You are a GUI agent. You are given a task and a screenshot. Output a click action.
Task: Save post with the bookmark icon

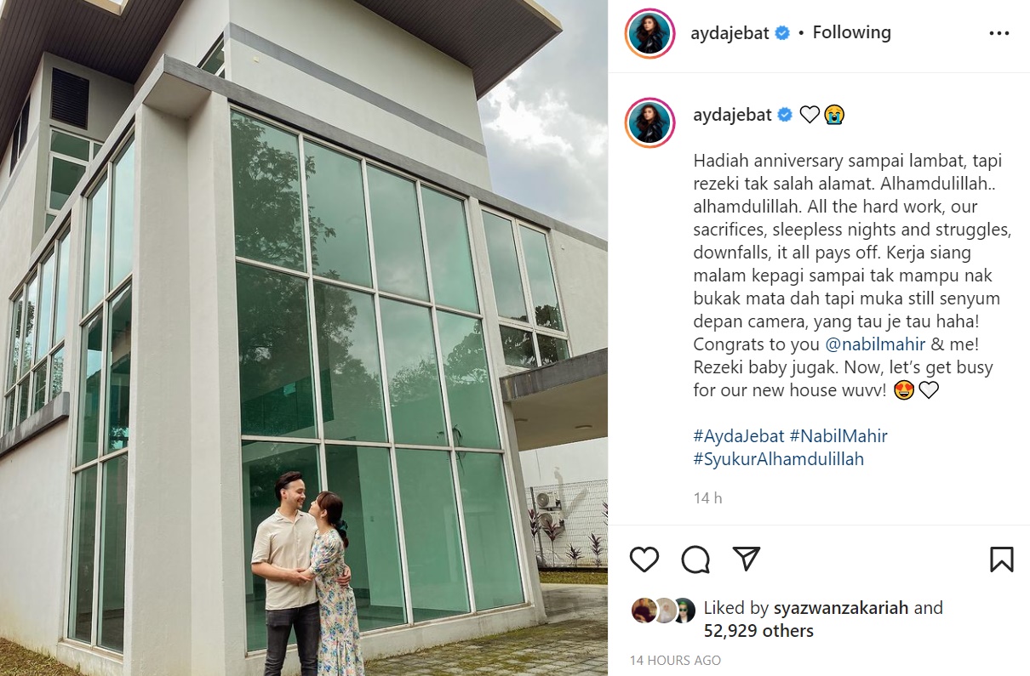click(1001, 559)
